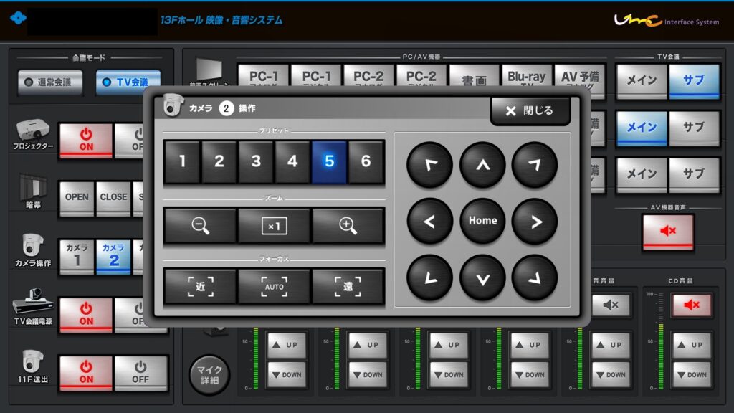Image resolution: width=734 pixels, height=413 pixels.
Task: Click the zoom in magnifier icon
Action: pyautogui.click(x=348, y=225)
